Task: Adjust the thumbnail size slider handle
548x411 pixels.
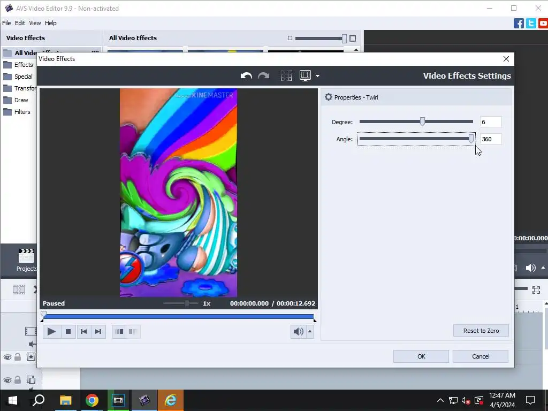Action: click(x=344, y=39)
